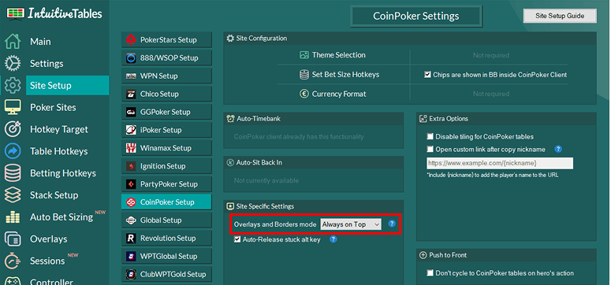The height and width of the screenshot is (285, 611).
Task: Click help icon beside Overlays and Borders mode
Action: 392,224
